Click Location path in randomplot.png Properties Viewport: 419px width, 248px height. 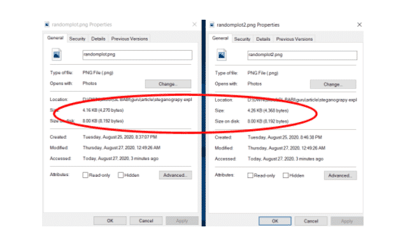[x=137, y=99]
